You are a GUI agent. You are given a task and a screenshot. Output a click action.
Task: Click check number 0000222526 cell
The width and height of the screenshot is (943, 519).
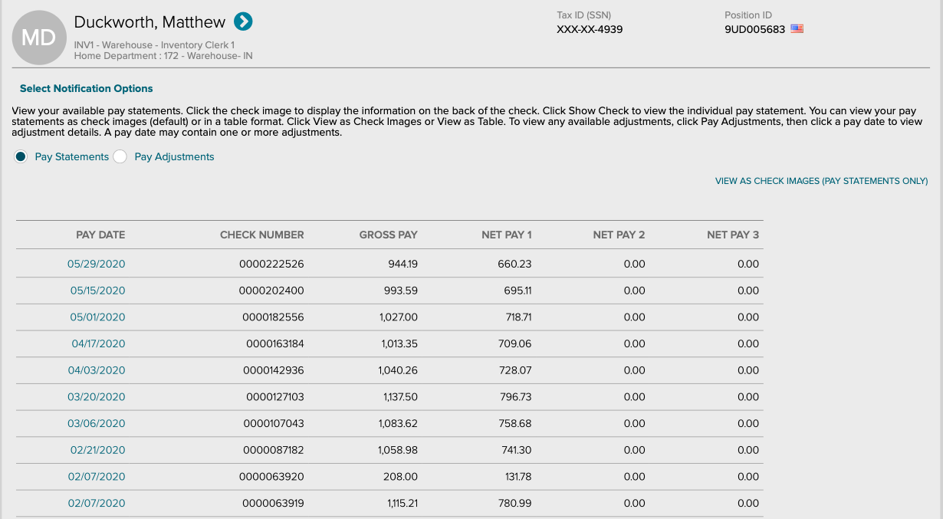(271, 264)
